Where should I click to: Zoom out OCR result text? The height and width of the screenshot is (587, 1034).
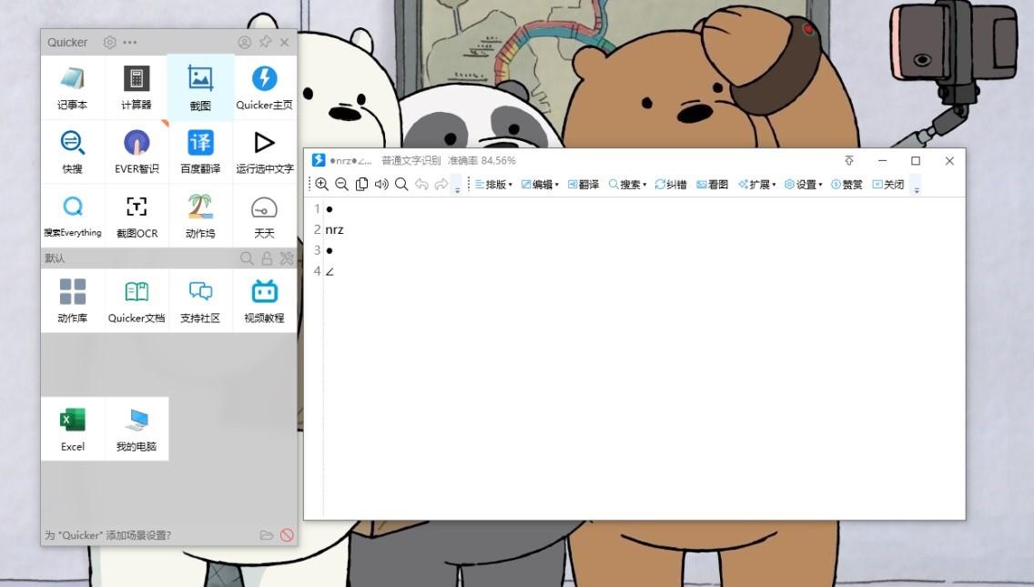[x=341, y=184]
